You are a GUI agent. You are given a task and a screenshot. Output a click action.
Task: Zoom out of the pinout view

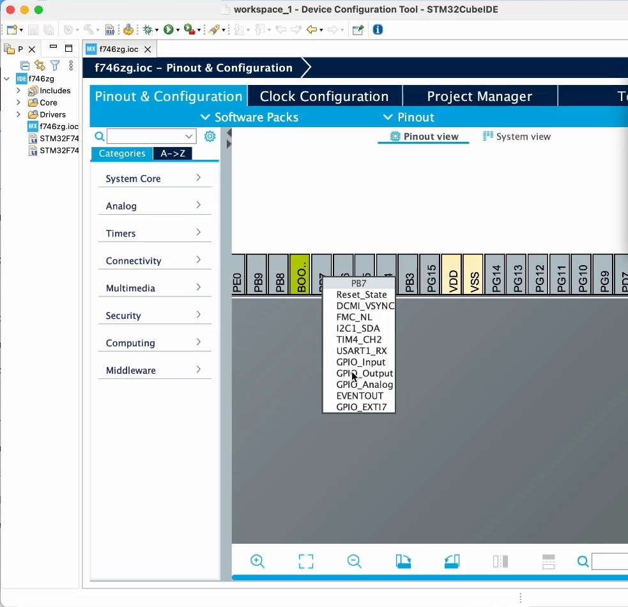coord(355,561)
